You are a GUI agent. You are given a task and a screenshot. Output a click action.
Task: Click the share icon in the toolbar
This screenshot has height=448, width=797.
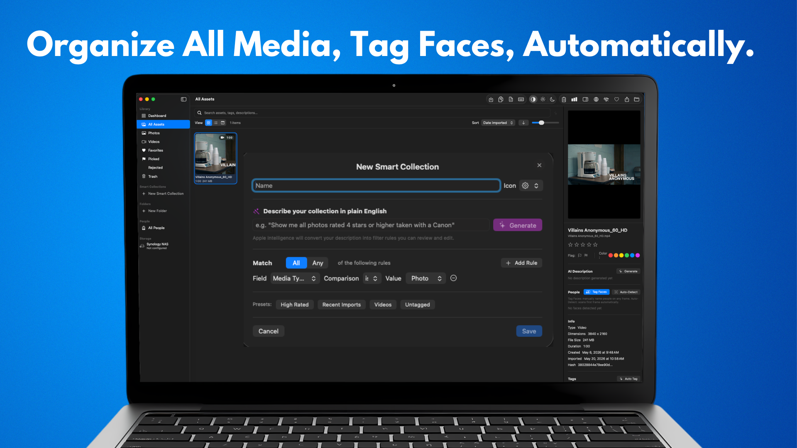click(627, 100)
